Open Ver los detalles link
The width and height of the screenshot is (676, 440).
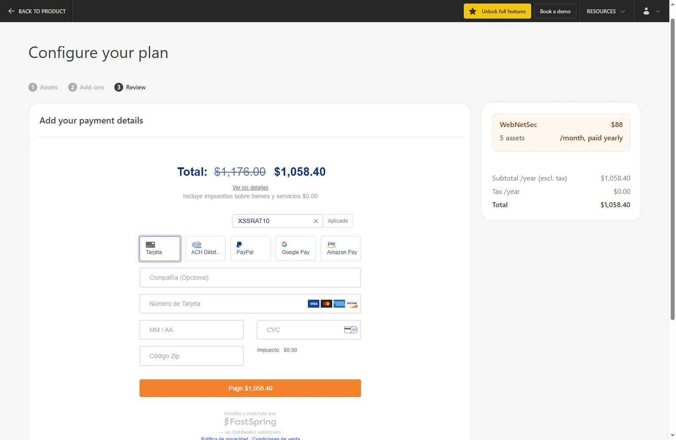(x=250, y=188)
